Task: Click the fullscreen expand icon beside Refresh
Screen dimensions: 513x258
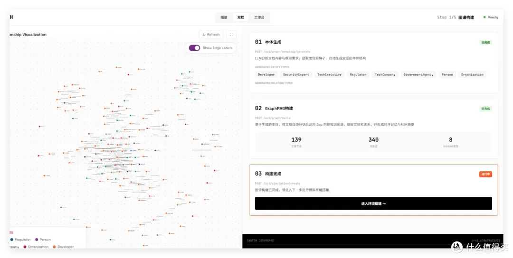Action: [x=231, y=35]
